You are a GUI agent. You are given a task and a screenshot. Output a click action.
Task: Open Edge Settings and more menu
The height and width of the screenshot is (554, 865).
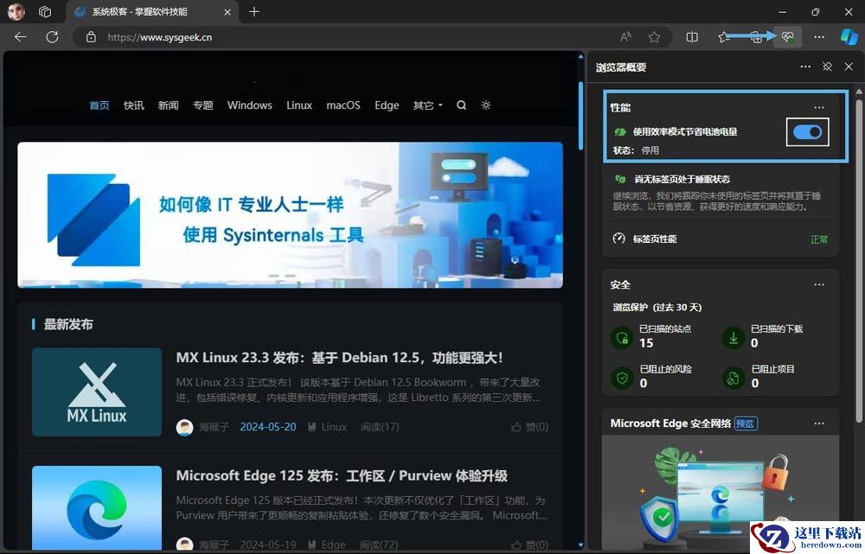(819, 37)
